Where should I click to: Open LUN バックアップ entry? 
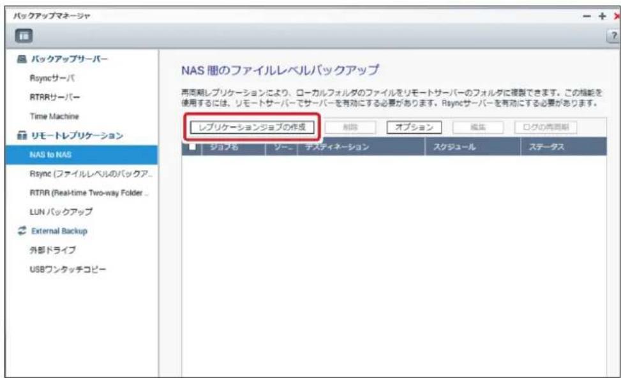coord(61,212)
